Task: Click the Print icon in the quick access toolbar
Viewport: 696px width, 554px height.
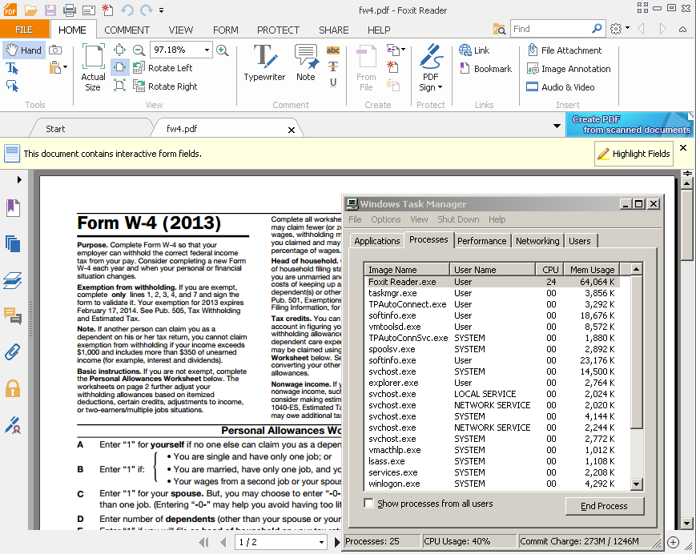Action: (69, 10)
